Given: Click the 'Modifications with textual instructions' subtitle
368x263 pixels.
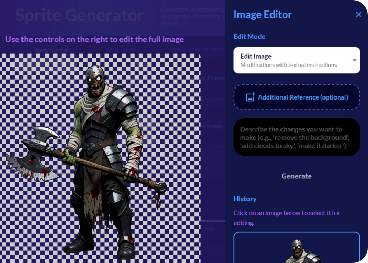Looking at the screenshot, I should click(288, 65).
